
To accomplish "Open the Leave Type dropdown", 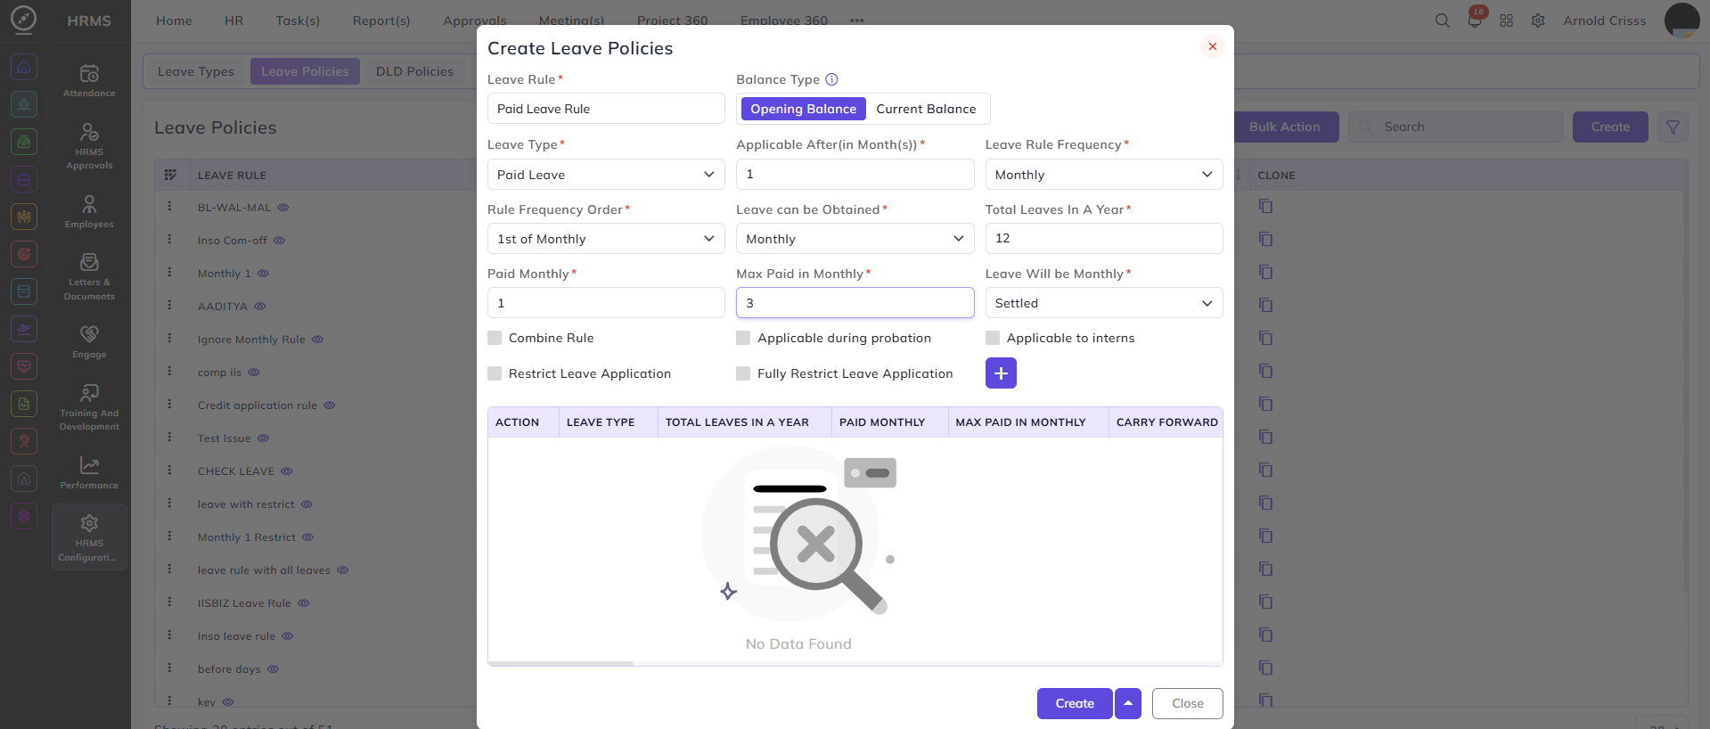I will (606, 175).
